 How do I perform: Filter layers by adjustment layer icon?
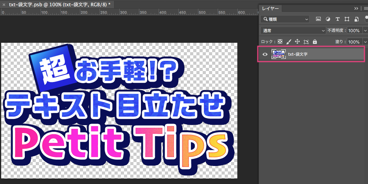tap(328, 19)
